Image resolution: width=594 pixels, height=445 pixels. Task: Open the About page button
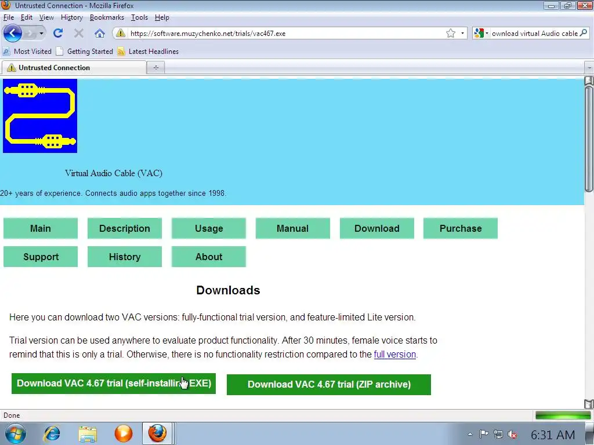pyautogui.click(x=209, y=257)
